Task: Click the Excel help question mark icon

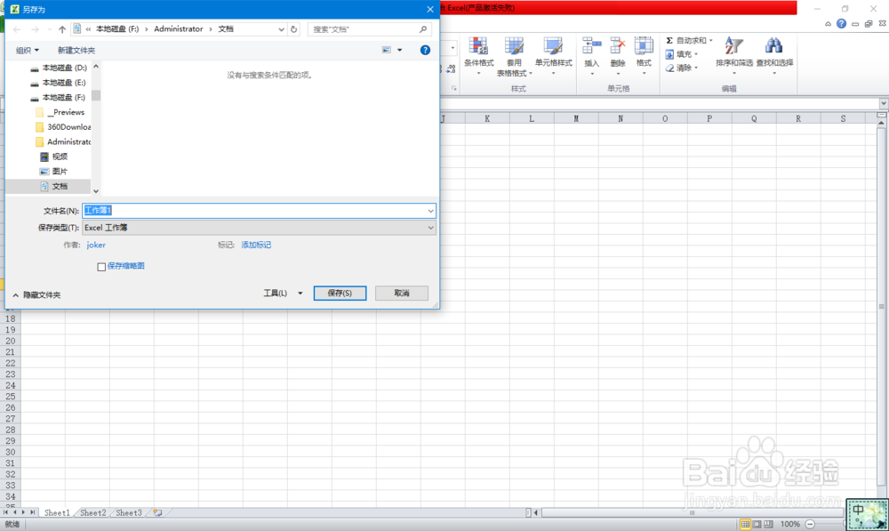Action: tap(841, 23)
